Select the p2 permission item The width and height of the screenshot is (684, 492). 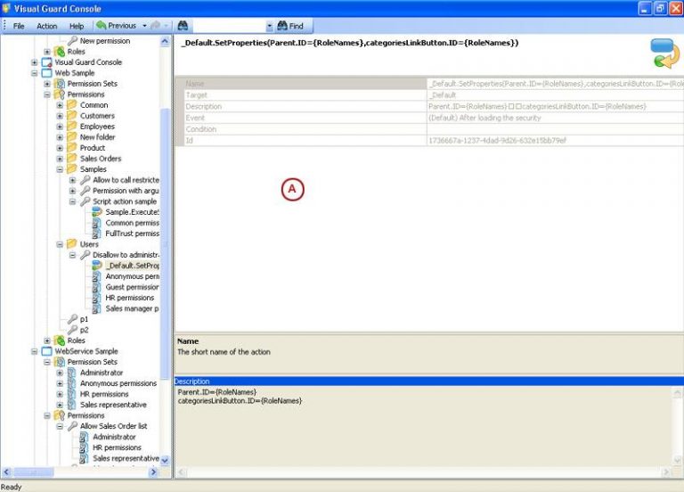click(84, 330)
